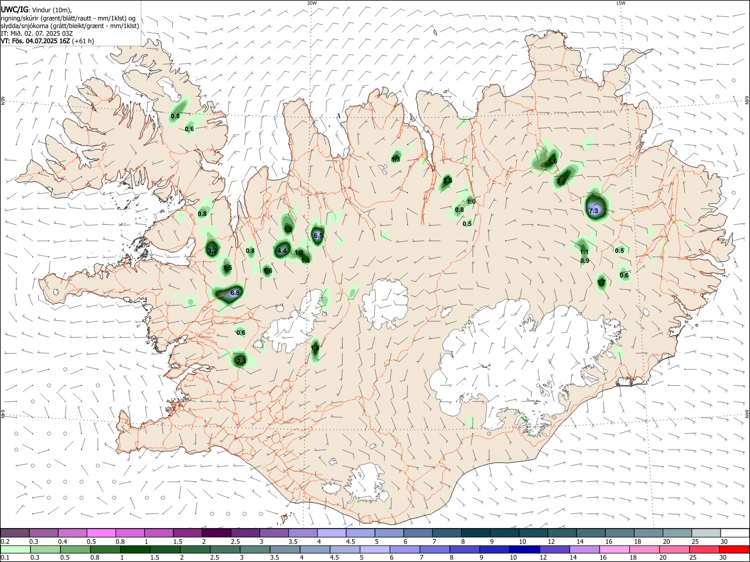750x562 pixels.
Task: Click the bright magenta swatch labeled 0.5, upper legend
Action: click(x=101, y=533)
